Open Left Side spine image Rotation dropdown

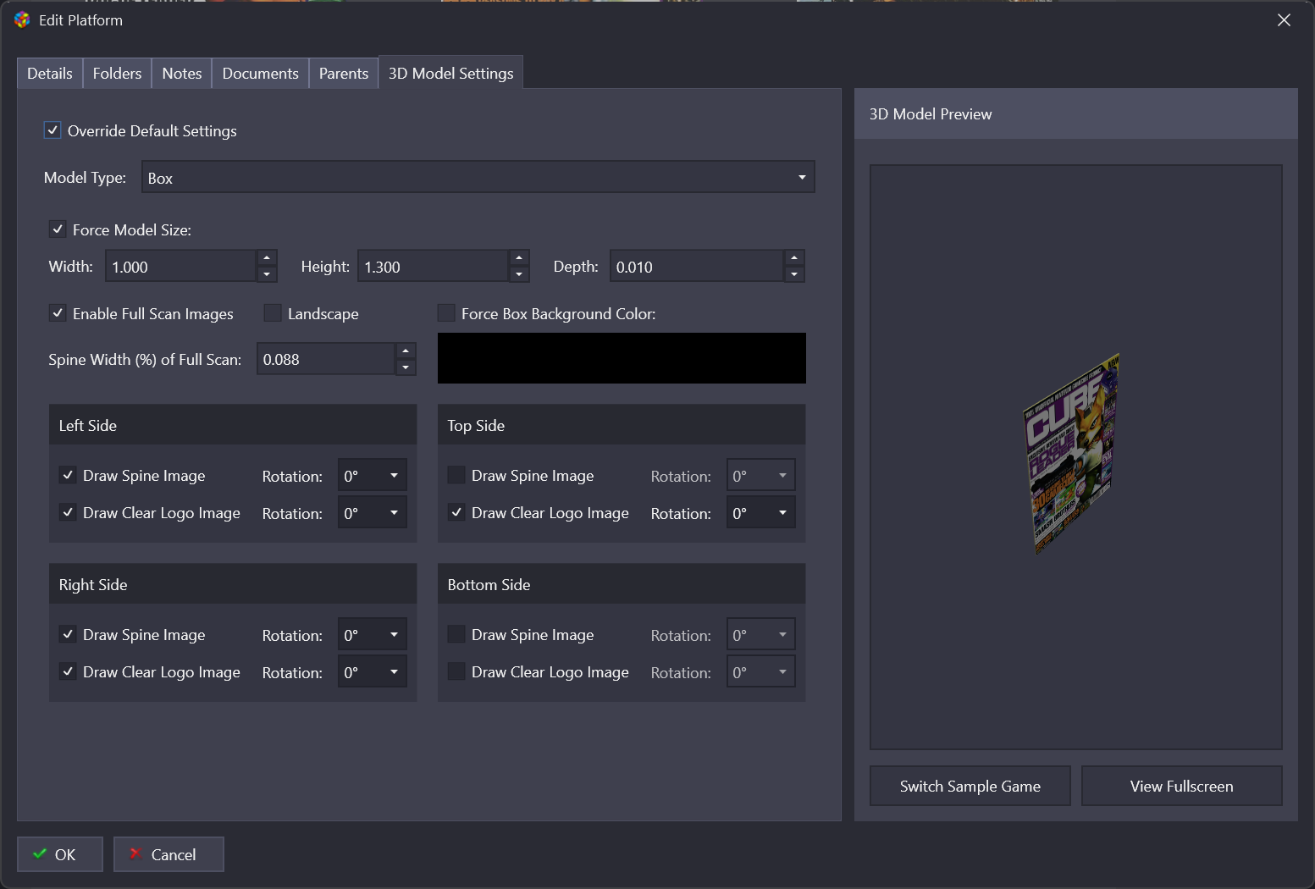coord(372,475)
